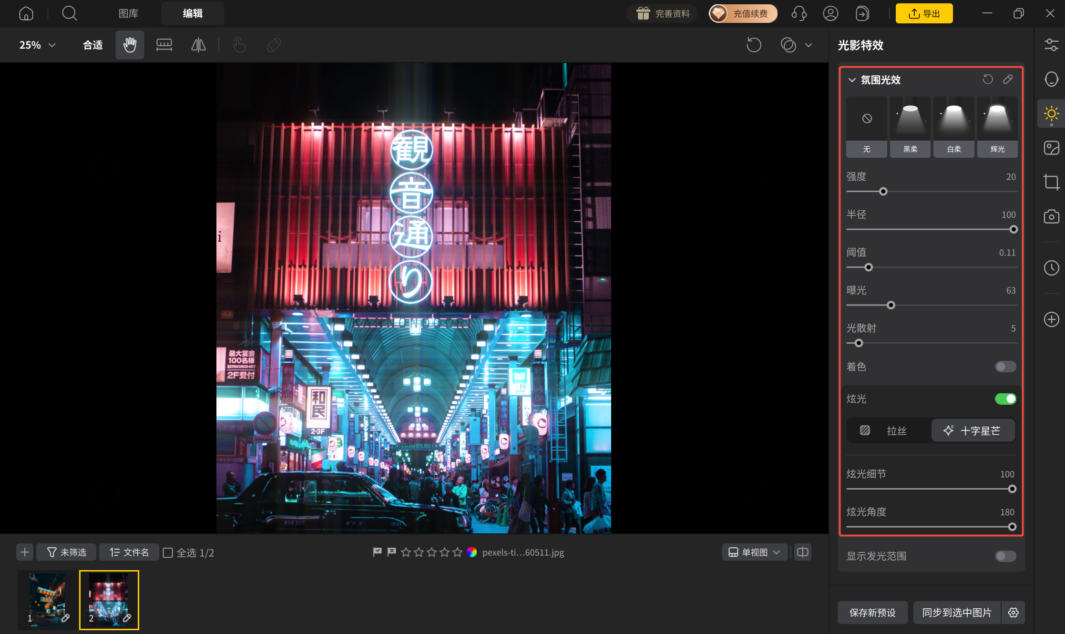The image size is (1065, 634).
Task: Open the history clock panel
Action: [x=1051, y=268]
